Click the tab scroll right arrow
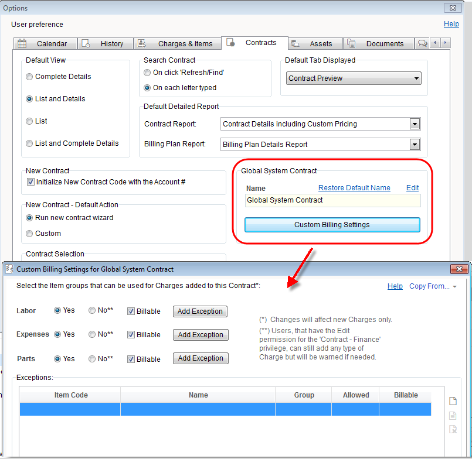472x459 pixels. tap(446, 43)
